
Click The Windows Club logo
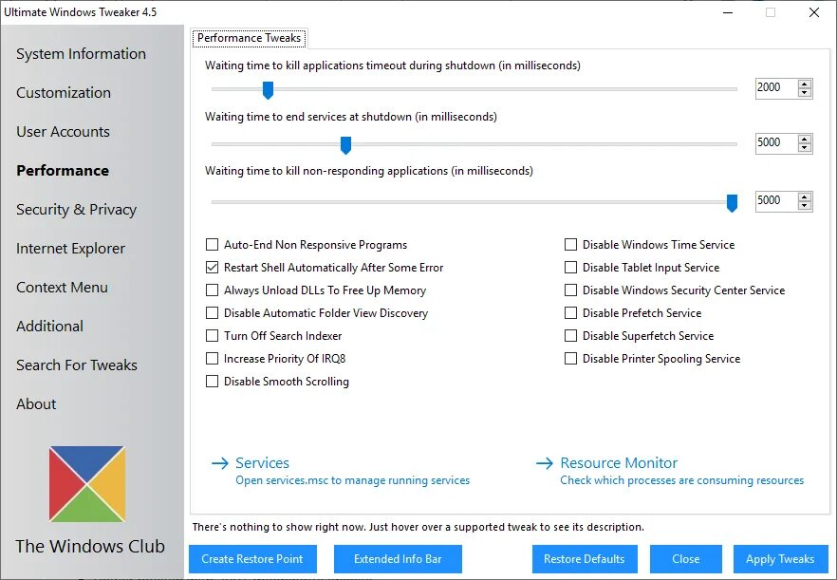click(x=87, y=484)
